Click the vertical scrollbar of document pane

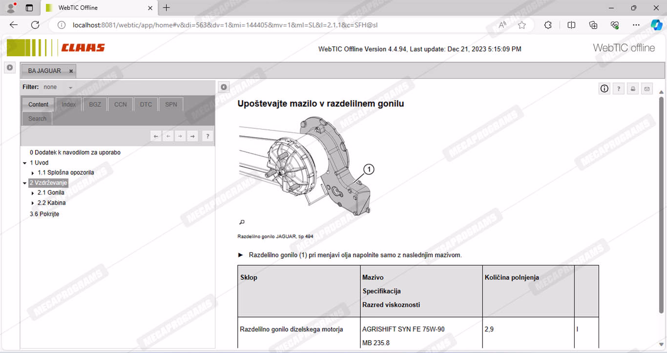point(661,205)
